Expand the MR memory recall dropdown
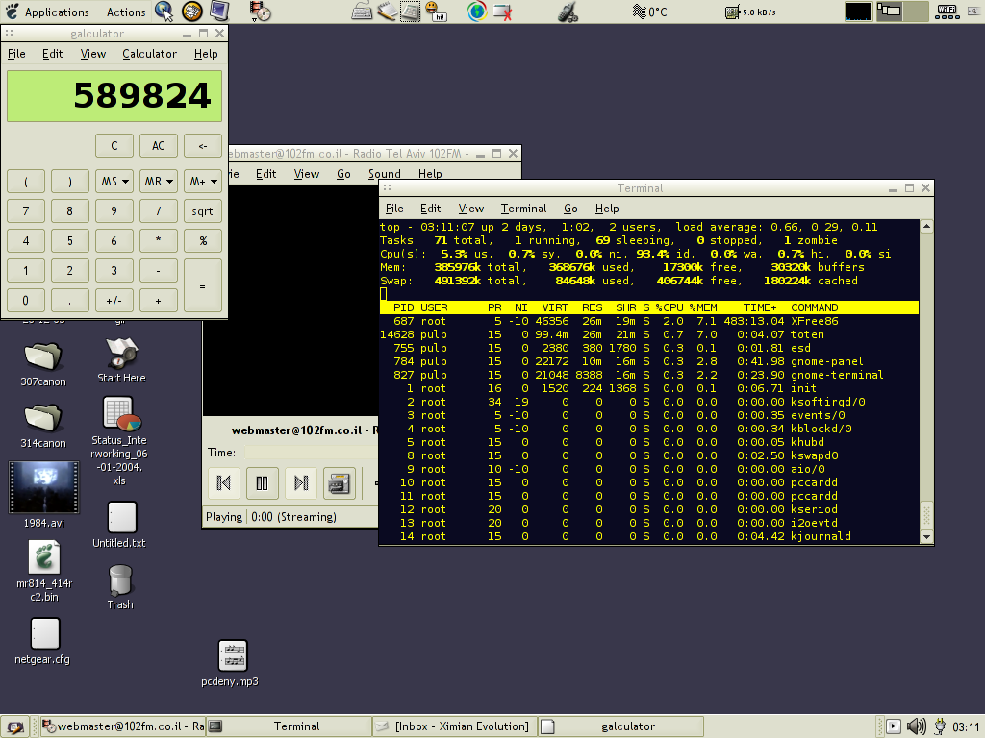 click(x=159, y=181)
